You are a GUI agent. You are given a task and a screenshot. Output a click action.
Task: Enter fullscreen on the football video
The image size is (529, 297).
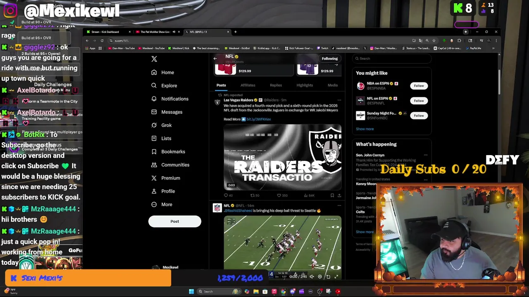pos(336,277)
